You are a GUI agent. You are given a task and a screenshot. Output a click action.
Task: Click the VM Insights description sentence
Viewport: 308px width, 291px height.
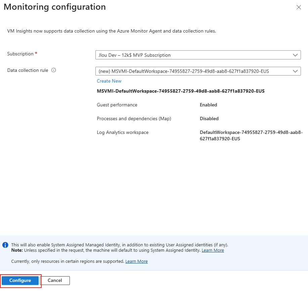click(112, 31)
